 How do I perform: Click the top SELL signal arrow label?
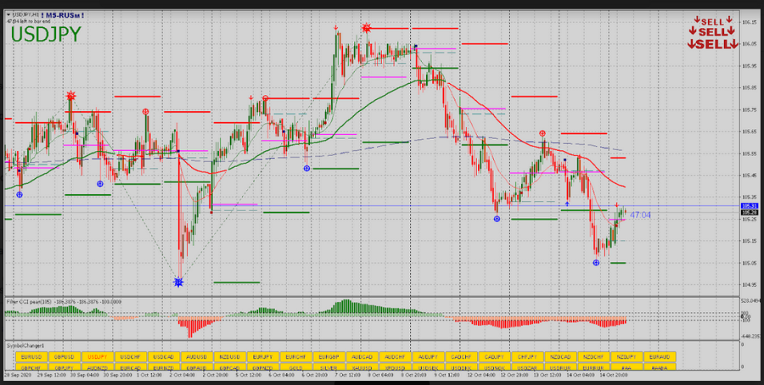coord(713,21)
